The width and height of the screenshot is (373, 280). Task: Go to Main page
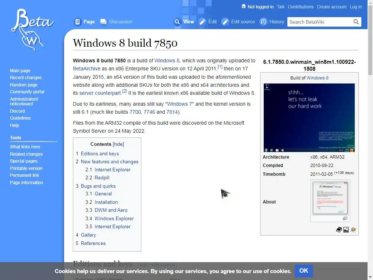[20, 70]
